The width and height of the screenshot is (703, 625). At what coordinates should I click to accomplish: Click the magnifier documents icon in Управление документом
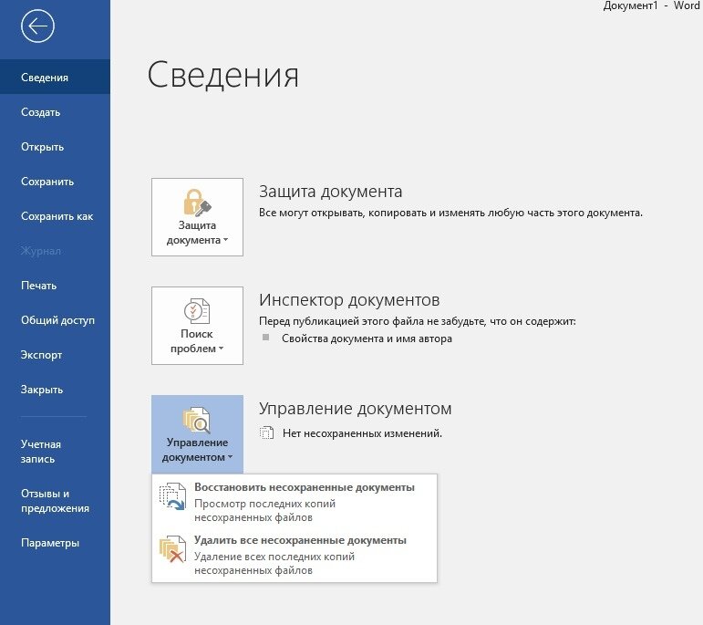(x=197, y=420)
